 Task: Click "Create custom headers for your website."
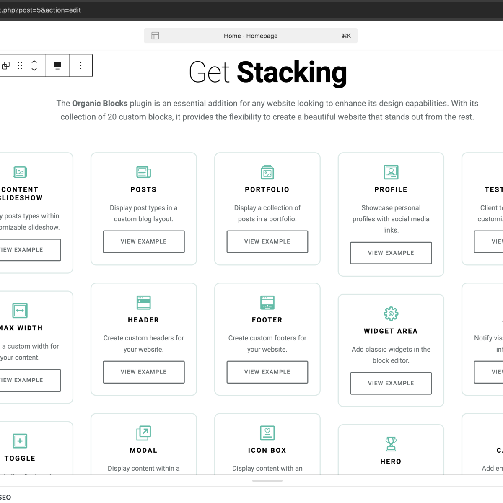click(144, 344)
